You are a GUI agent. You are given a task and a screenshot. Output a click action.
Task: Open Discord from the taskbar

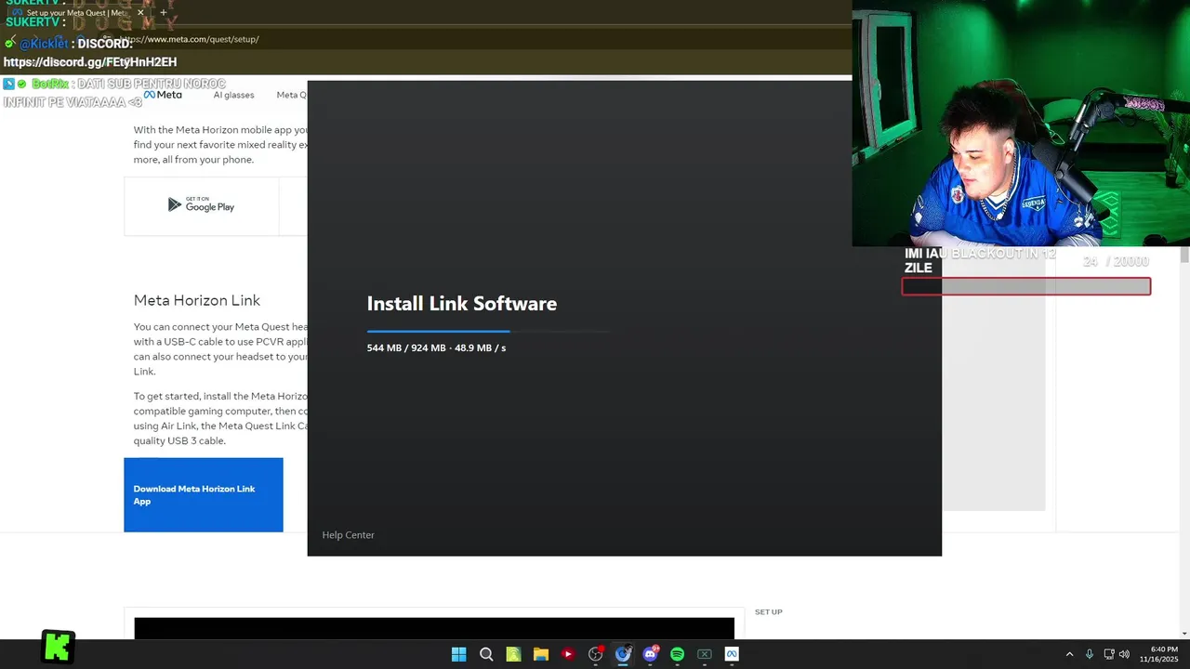[650, 654]
